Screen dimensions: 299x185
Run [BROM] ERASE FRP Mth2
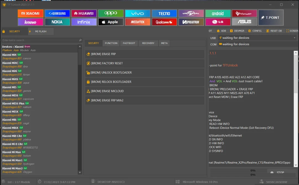pos(145,100)
